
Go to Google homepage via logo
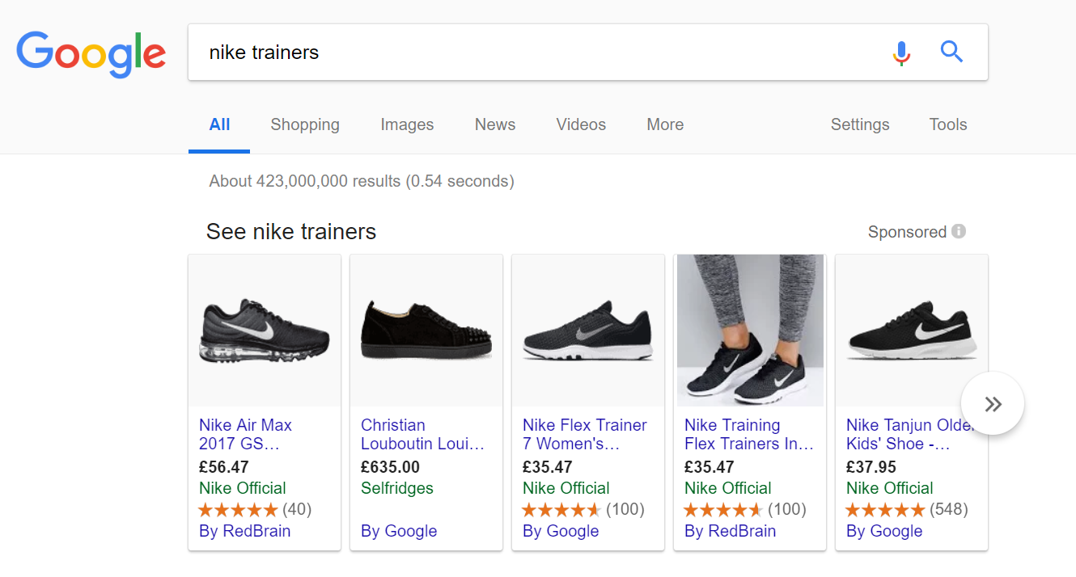(x=91, y=53)
